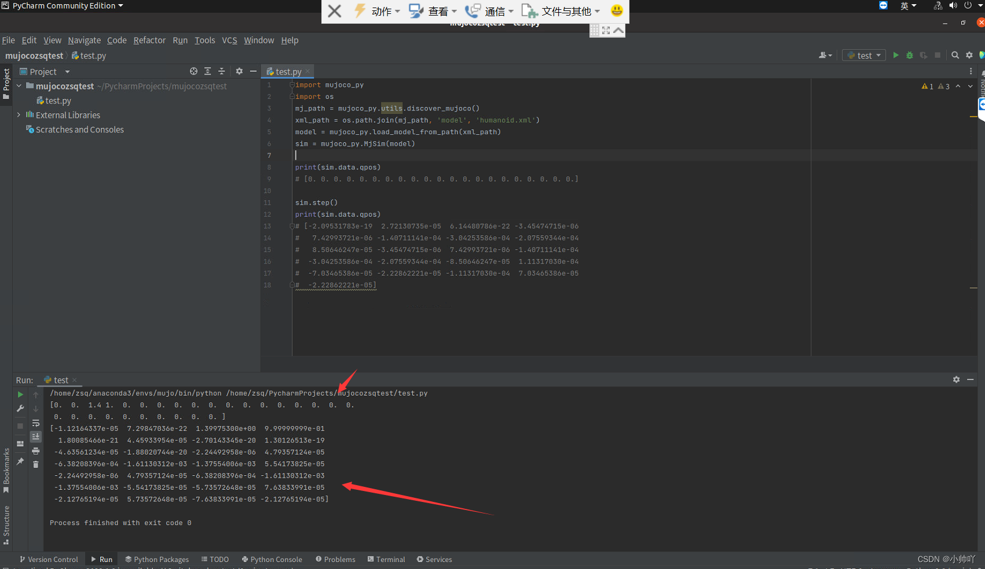Hide the Project panel with minus icon
Image resolution: width=985 pixels, height=569 pixels.
(x=253, y=71)
